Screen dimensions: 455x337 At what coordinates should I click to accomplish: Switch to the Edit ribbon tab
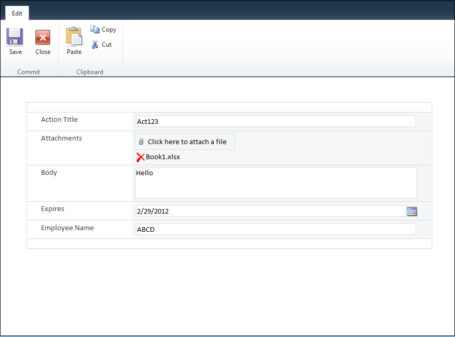pyautogui.click(x=17, y=13)
